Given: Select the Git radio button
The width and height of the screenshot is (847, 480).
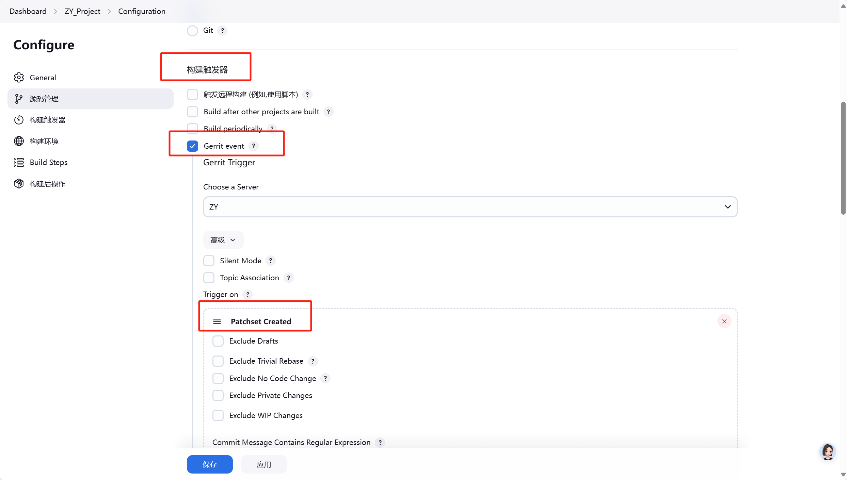Looking at the screenshot, I should [192, 30].
